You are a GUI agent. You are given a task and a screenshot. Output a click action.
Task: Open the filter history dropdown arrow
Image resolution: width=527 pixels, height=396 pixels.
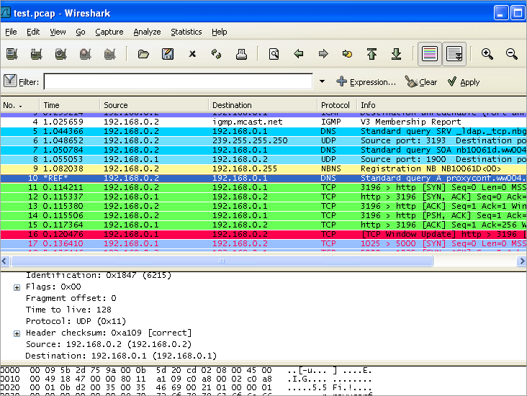pyautogui.click(x=322, y=81)
